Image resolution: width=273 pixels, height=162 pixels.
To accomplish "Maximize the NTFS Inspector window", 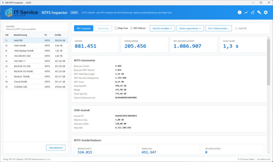I will click(x=261, y=3).
